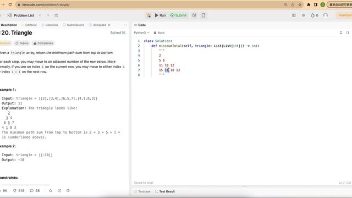
Task: Run the code
Action: (160, 15)
